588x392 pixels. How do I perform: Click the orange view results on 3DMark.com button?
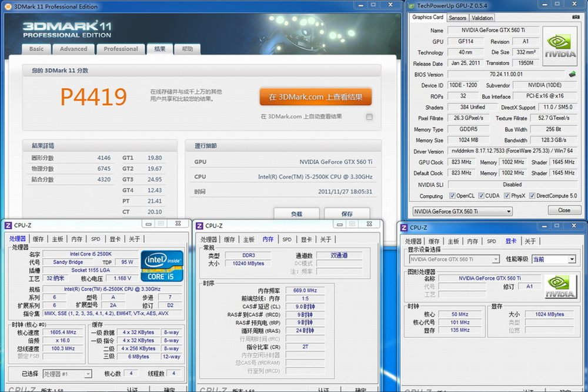click(315, 97)
